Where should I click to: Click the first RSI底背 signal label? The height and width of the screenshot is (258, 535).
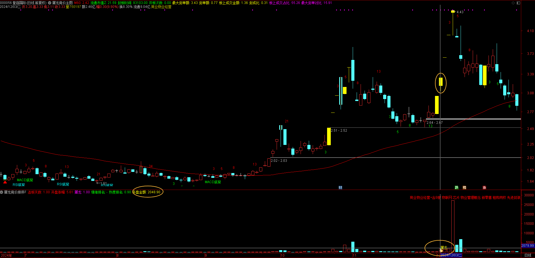[19, 185]
